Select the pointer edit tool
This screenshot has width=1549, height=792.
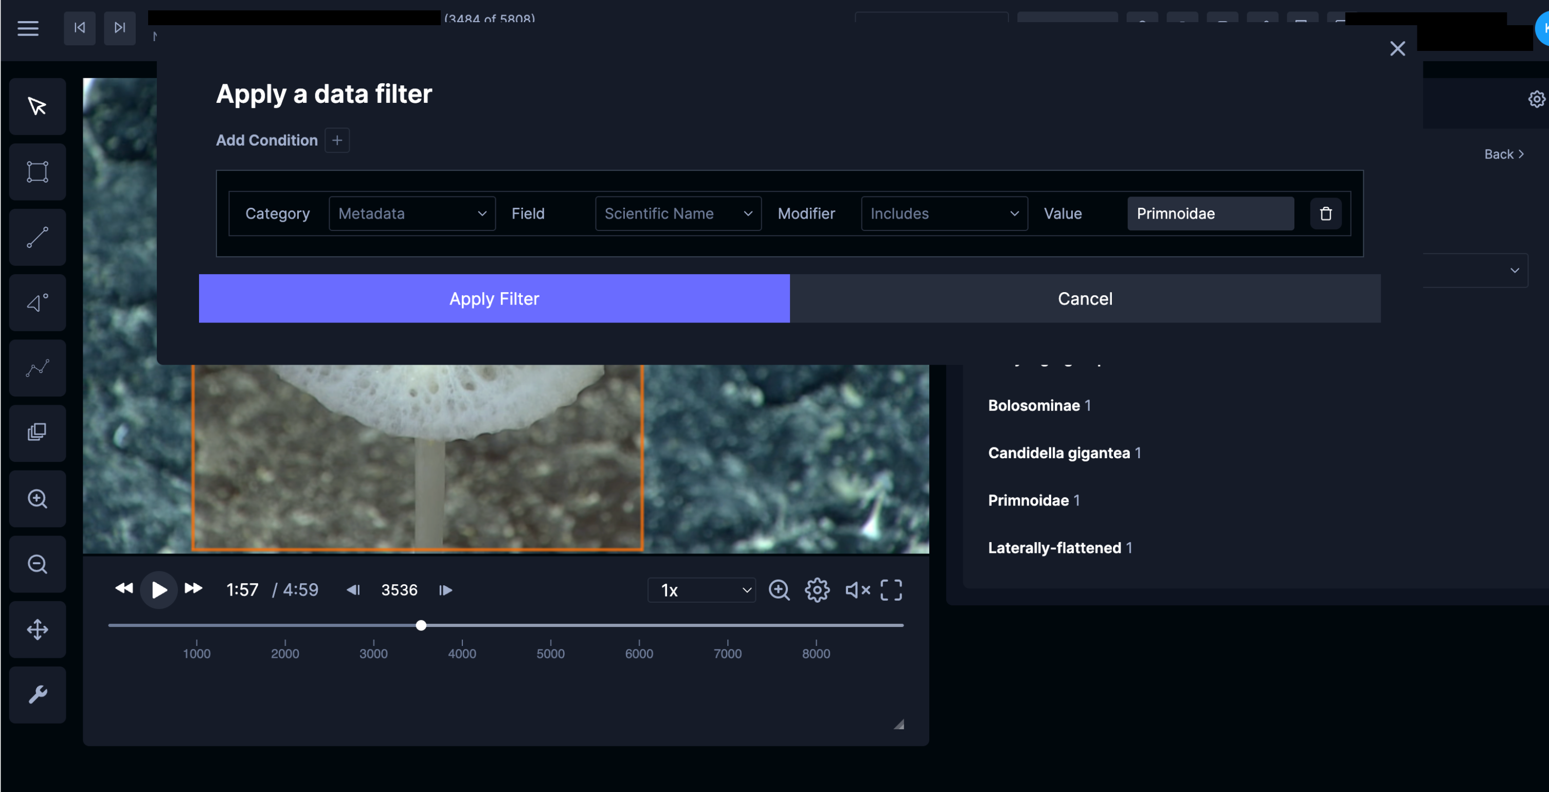37,106
